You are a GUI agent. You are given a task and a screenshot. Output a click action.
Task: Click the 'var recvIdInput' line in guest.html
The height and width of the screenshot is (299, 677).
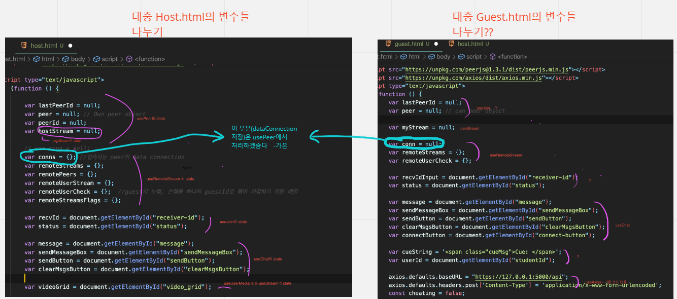[483, 177]
